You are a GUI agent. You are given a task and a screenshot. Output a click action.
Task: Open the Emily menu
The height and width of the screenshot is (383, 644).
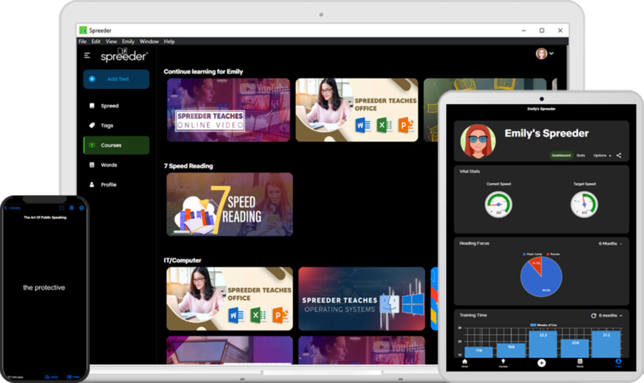point(128,42)
